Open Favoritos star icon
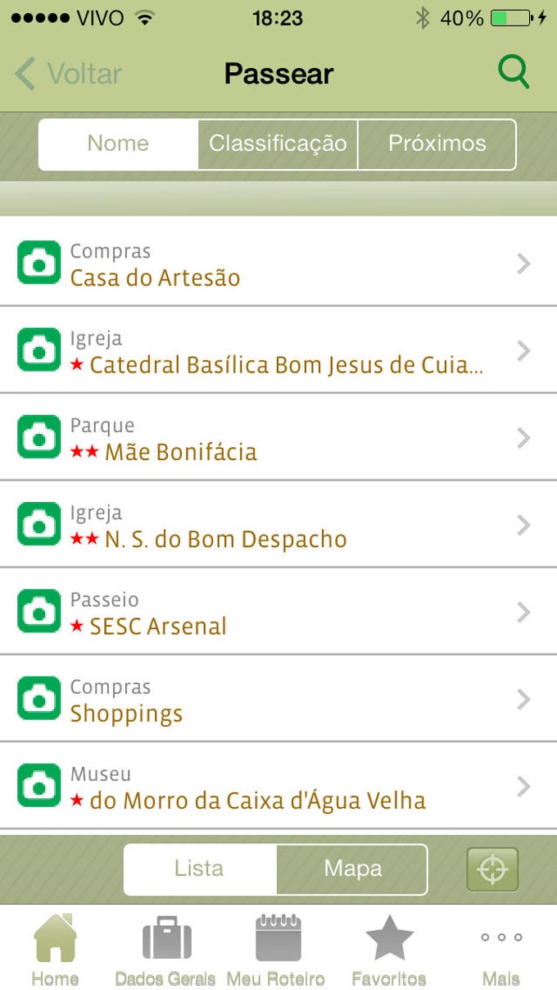The width and height of the screenshot is (557, 990). click(x=389, y=943)
